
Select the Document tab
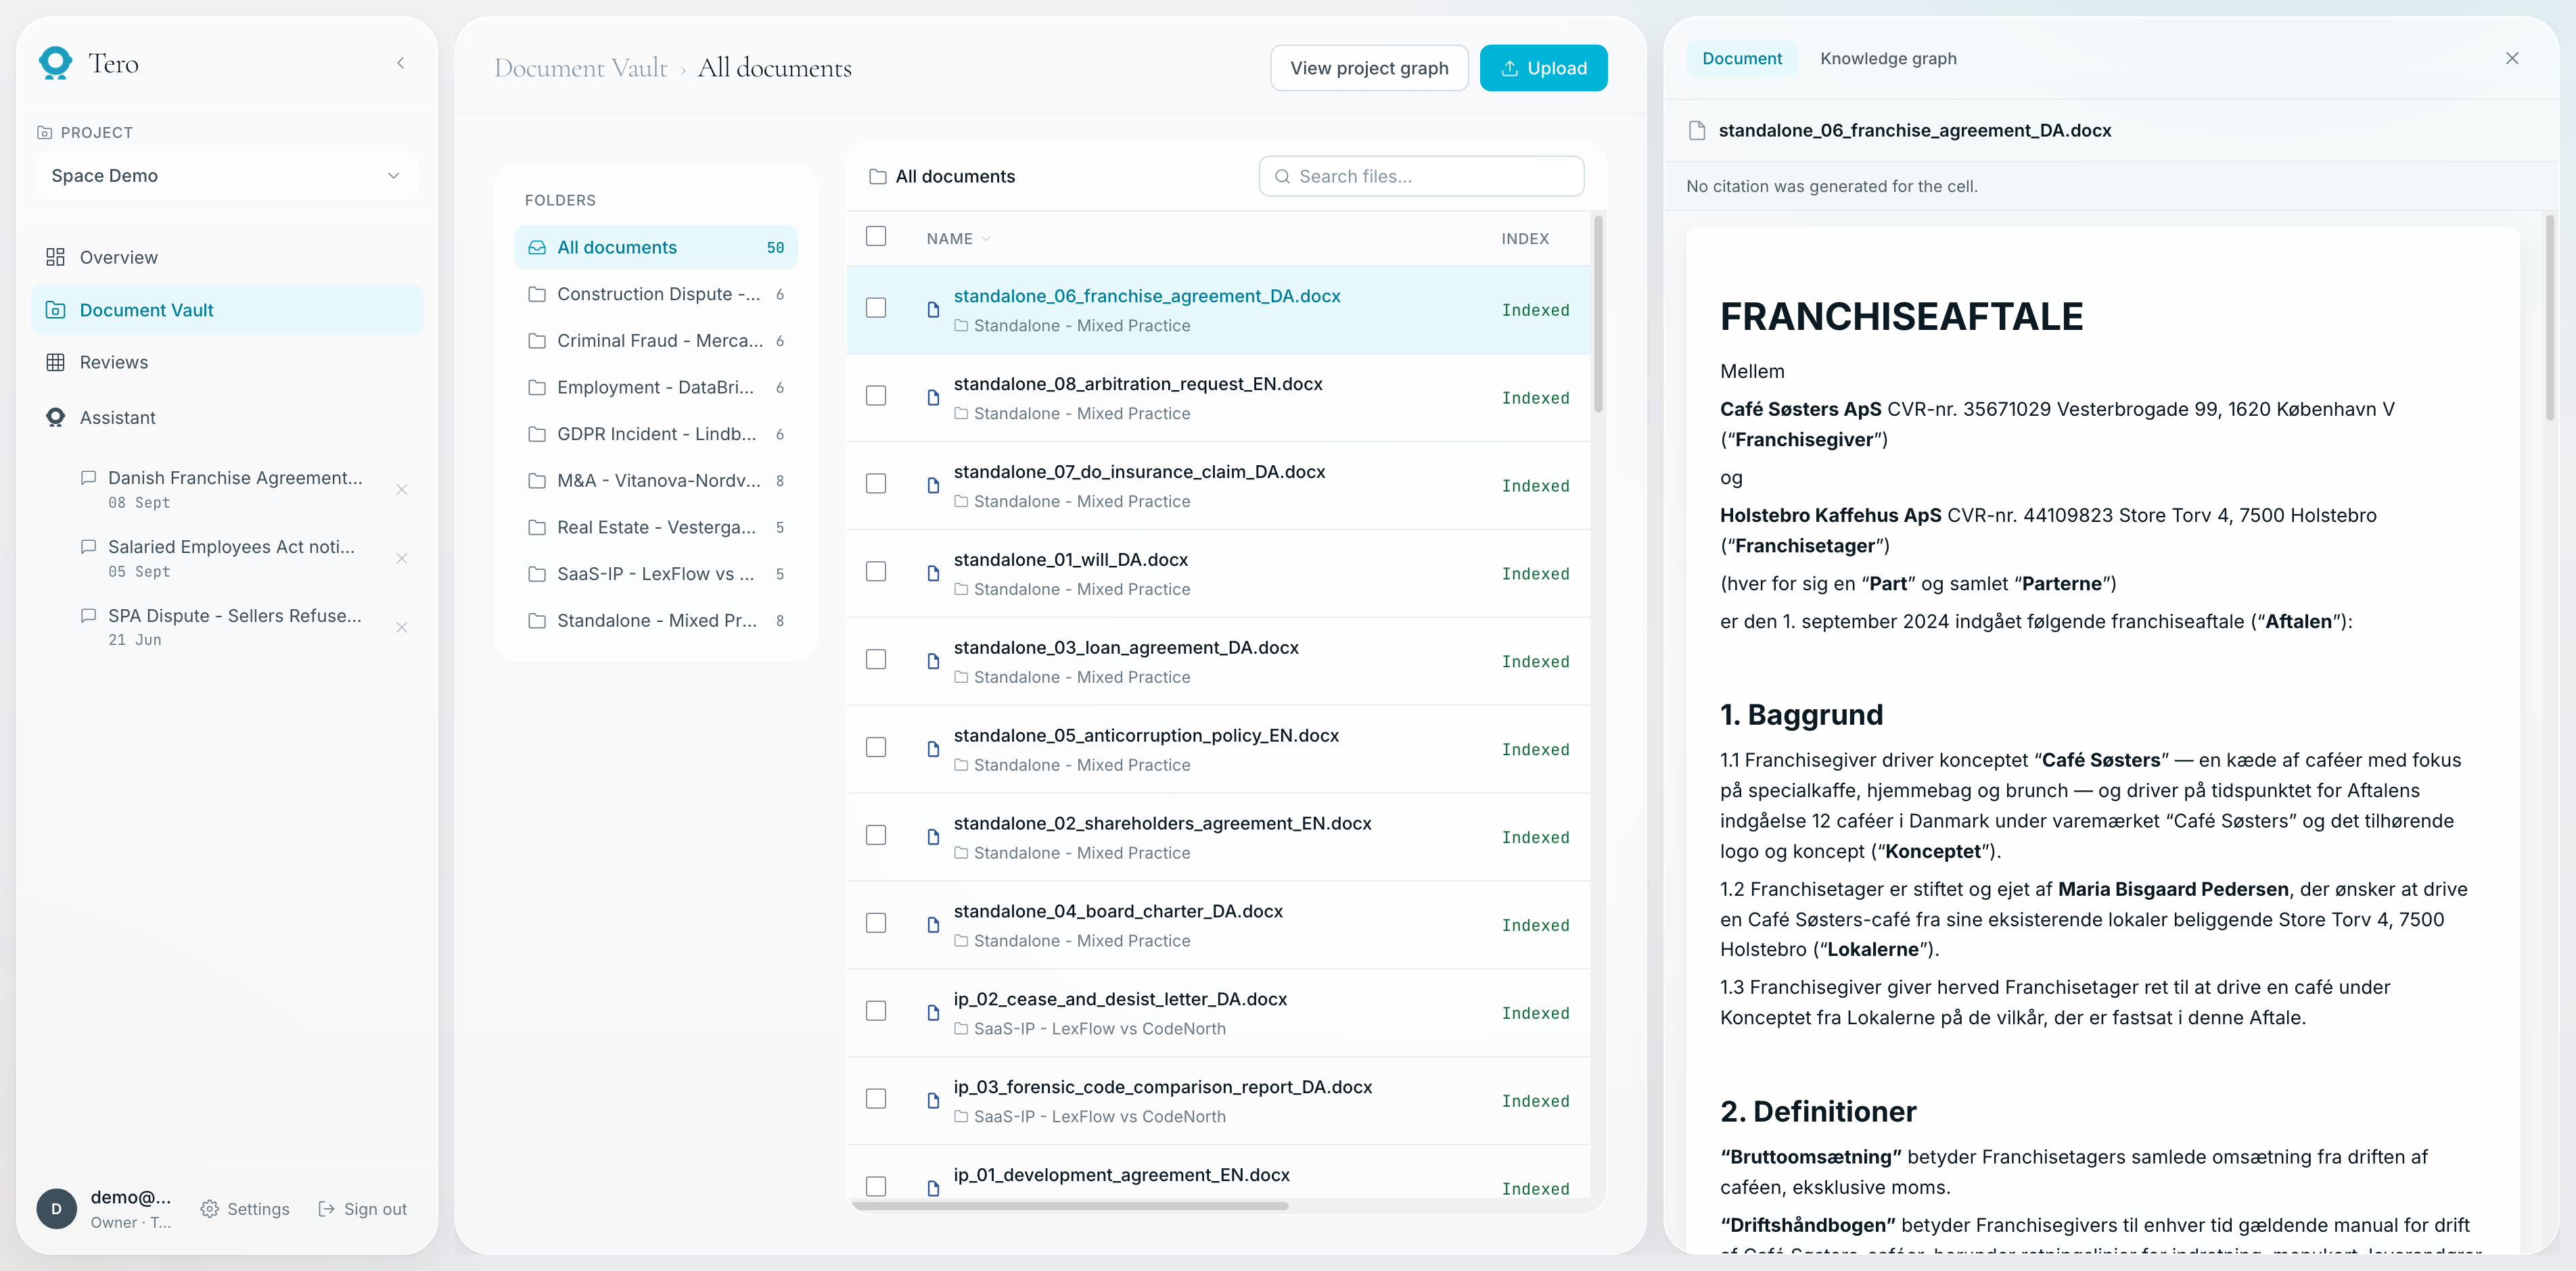tap(1741, 58)
